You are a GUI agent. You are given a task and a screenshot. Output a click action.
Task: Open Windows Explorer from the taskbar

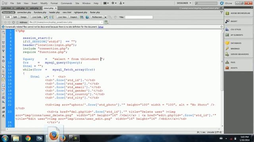pos(16,138)
